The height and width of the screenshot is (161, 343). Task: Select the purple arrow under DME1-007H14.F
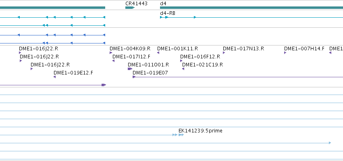point(285,53)
